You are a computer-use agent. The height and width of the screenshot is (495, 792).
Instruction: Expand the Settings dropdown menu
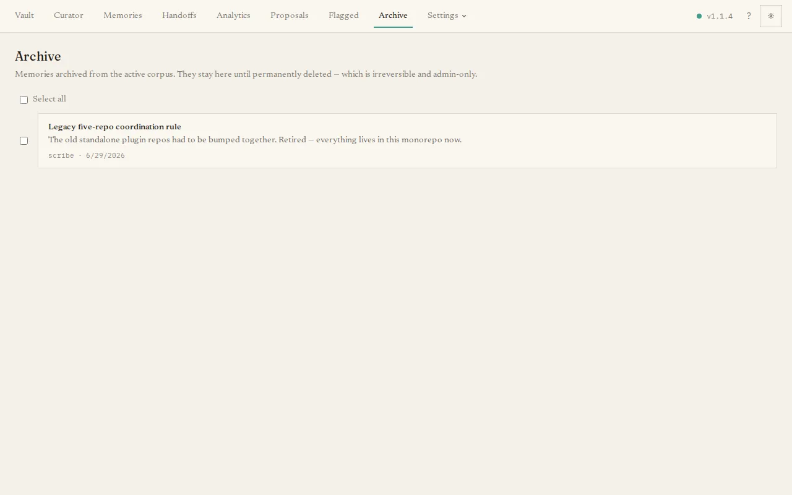point(447,15)
